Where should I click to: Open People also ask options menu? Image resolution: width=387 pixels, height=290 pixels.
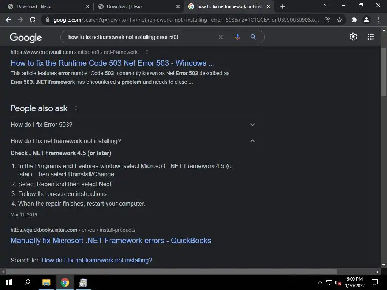coord(76,108)
